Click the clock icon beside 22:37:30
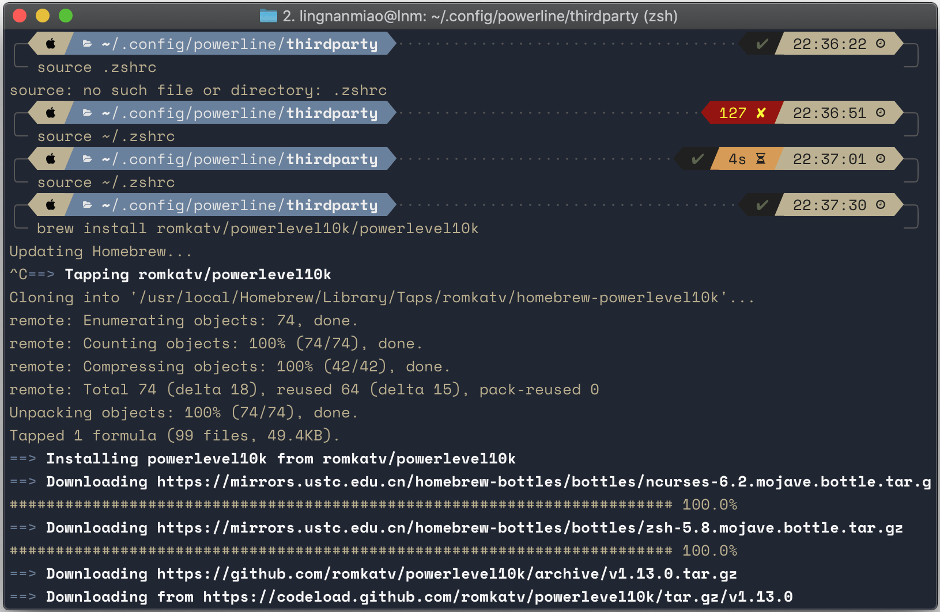Viewport: 940px width, 612px height. coord(881,205)
